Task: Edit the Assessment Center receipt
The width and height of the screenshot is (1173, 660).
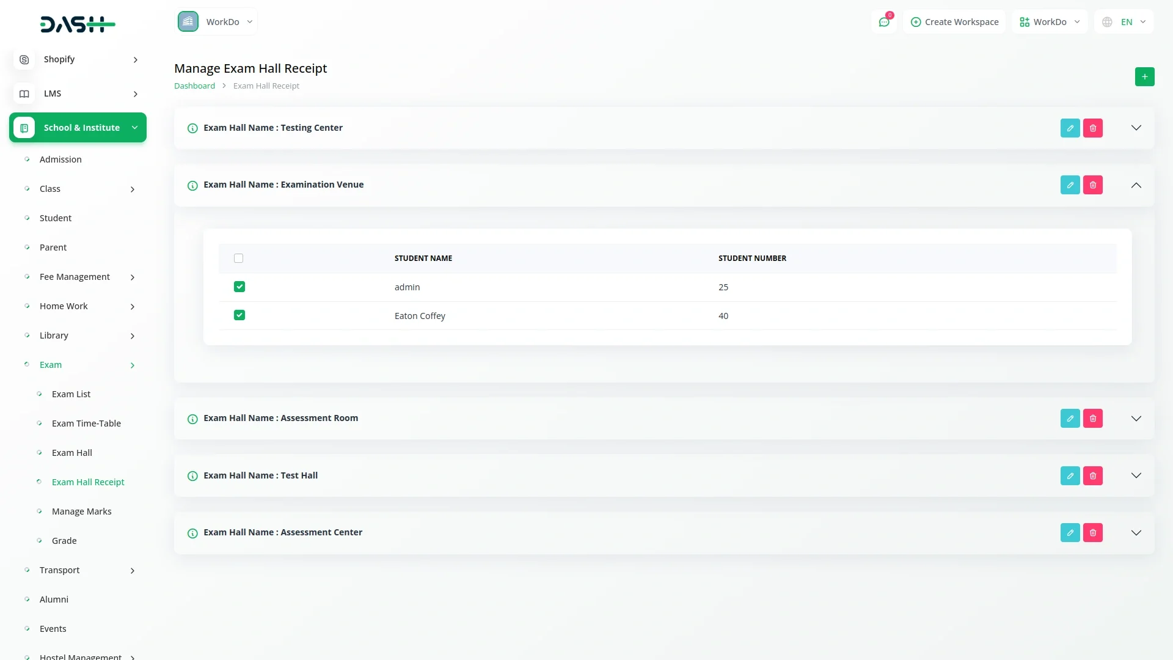Action: click(1070, 533)
